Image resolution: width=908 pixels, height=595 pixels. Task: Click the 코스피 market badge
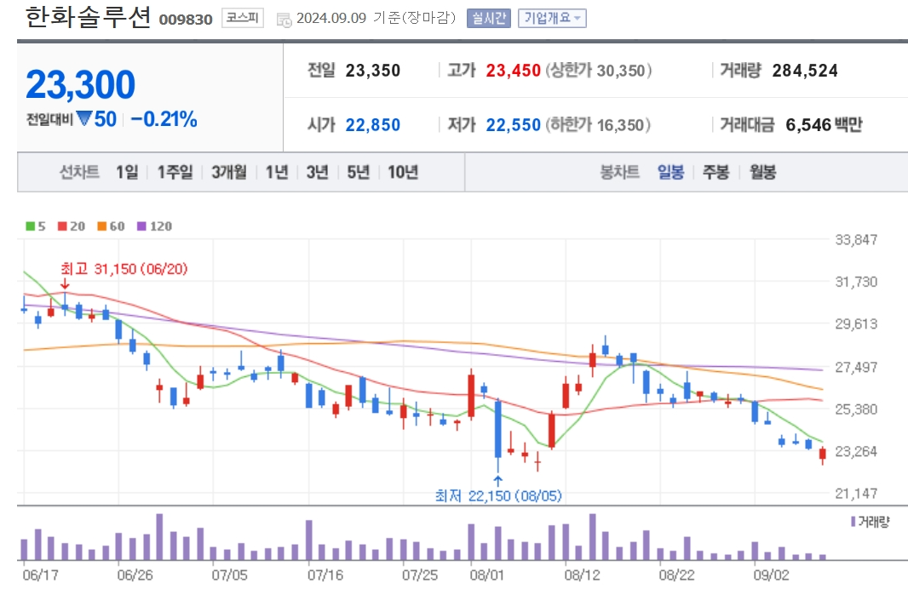242,19
